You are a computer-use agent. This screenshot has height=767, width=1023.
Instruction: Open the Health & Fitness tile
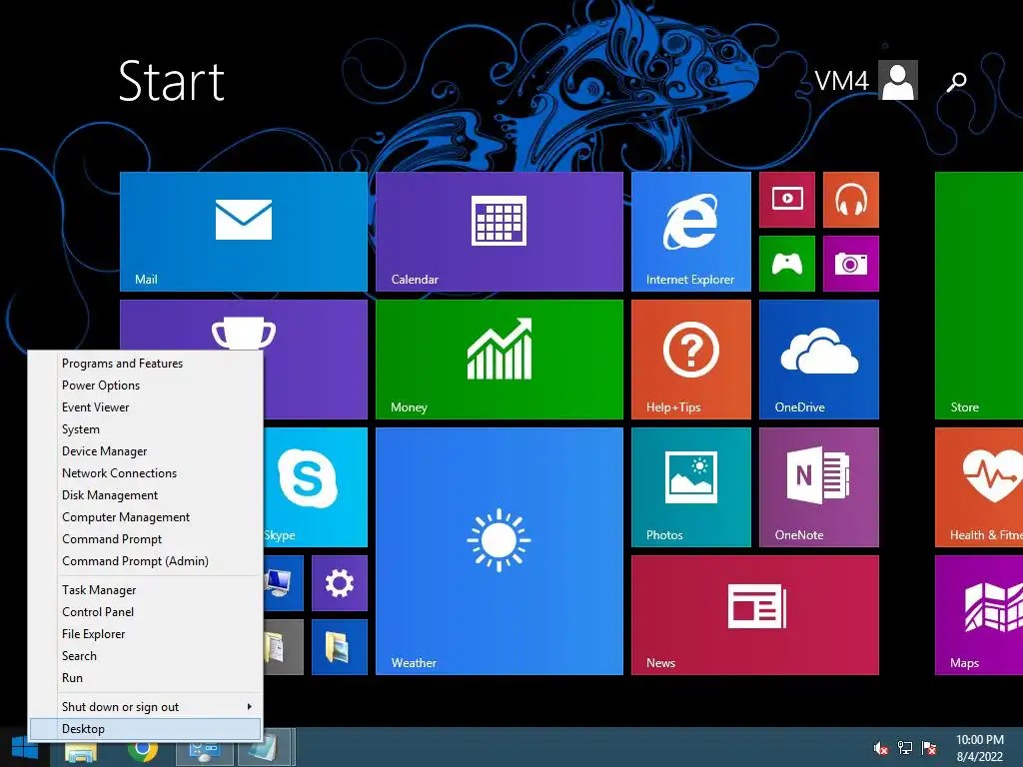[x=979, y=487]
